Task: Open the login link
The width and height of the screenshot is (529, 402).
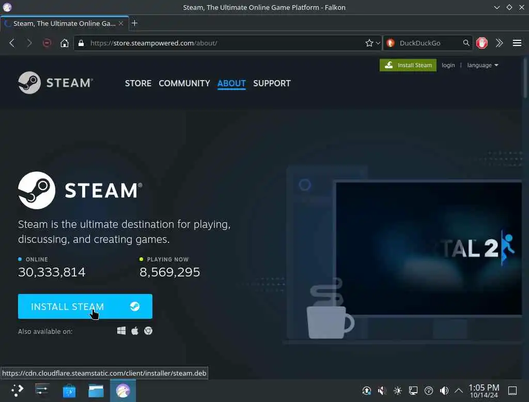Action: [448, 65]
